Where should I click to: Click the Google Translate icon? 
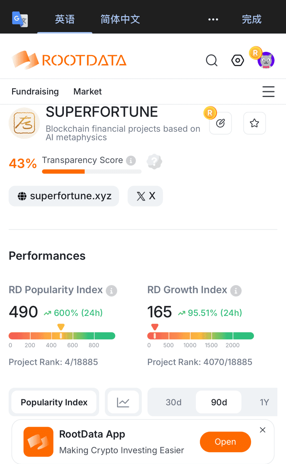point(20,19)
